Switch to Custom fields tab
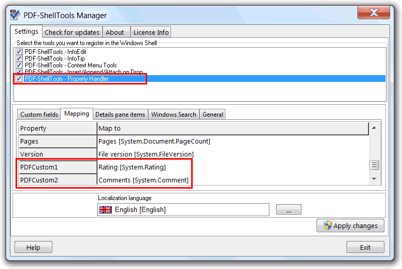The width and height of the screenshot is (402, 269). (39, 114)
